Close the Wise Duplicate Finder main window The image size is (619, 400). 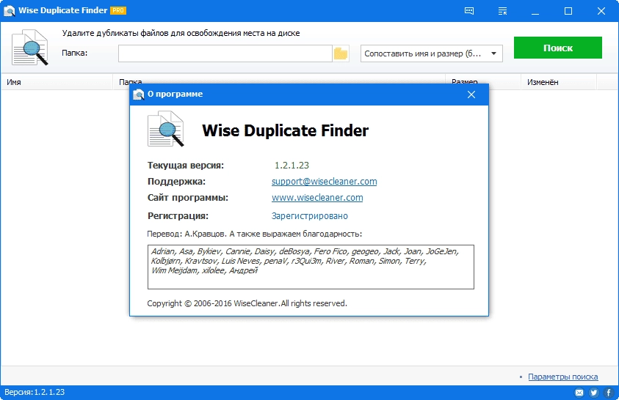point(601,11)
